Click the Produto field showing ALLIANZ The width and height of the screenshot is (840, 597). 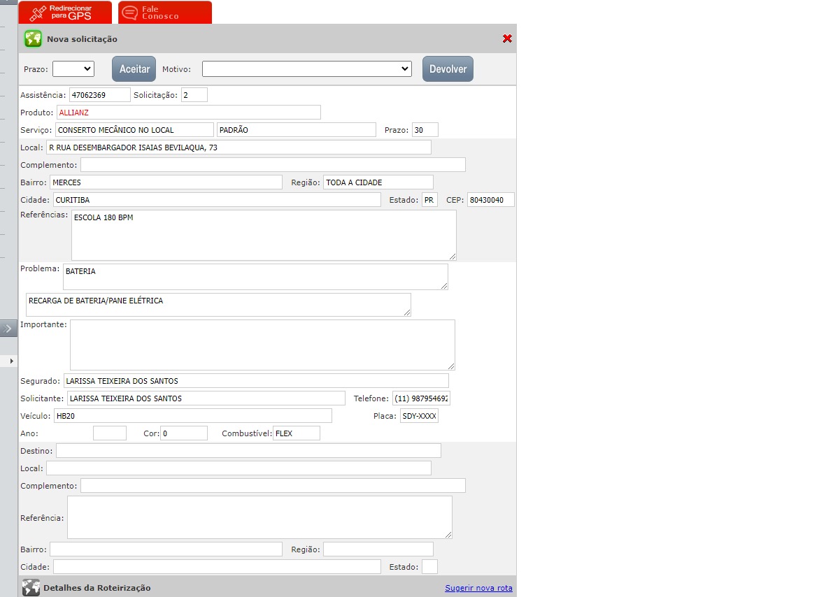click(189, 112)
